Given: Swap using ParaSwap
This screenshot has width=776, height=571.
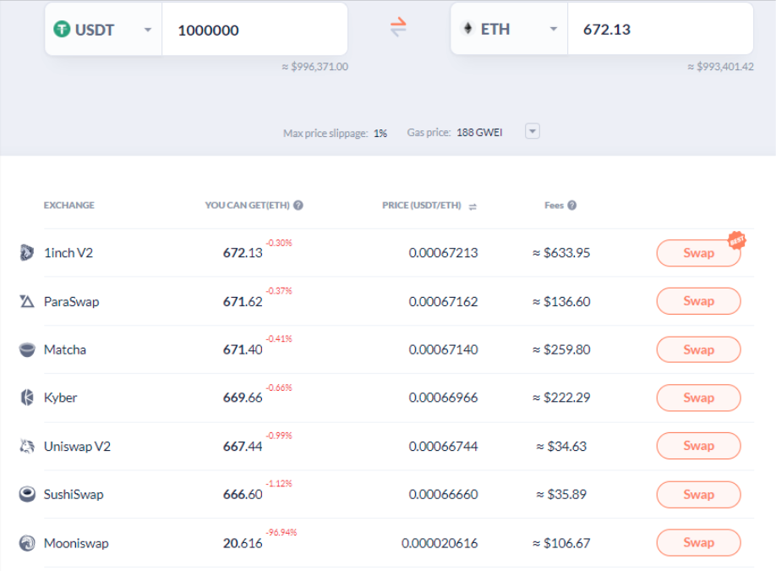Looking at the screenshot, I should pos(698,301).
